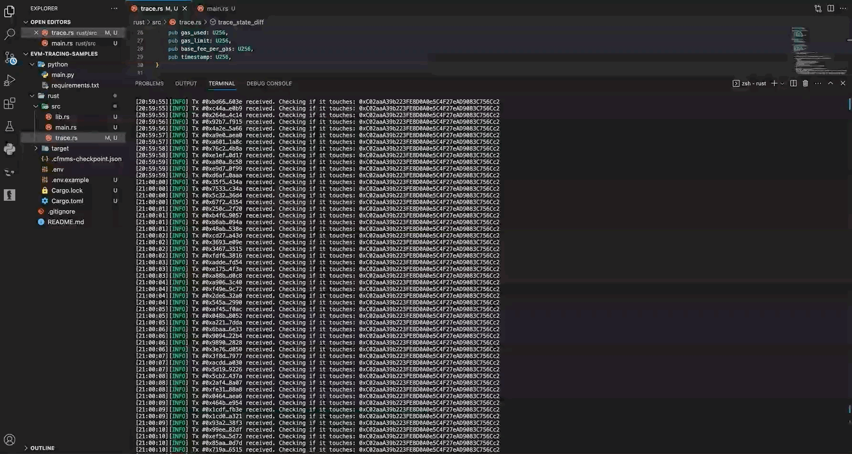Click the rust breadcrumb segment

click(138, 22)
